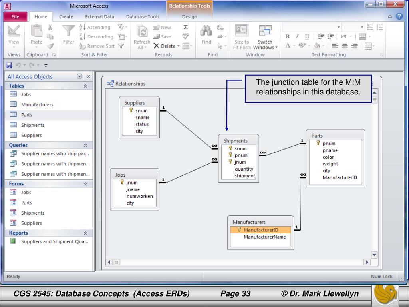Open the File tab
The image size is (409, 307).
click(x=15, y=16)
